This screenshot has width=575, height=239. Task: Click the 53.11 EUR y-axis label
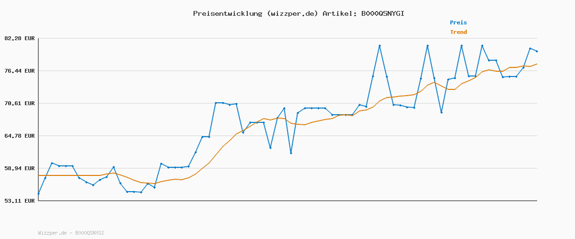point(20,201)
